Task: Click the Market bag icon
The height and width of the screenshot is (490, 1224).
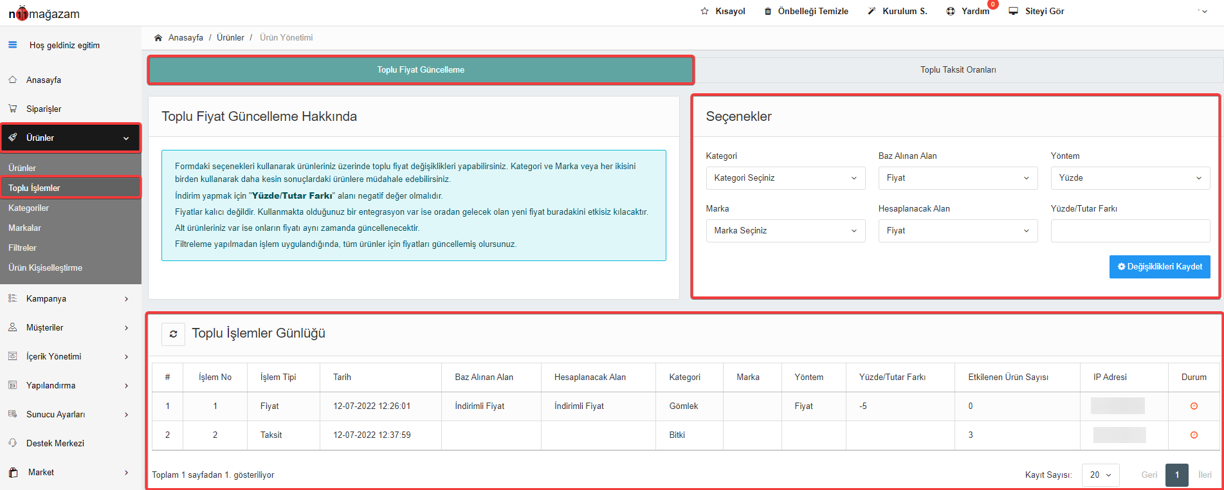Action: point(13,472)
